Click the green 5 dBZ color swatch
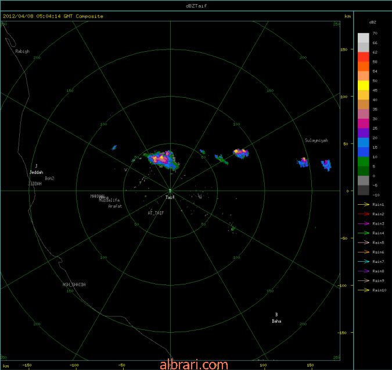 363,162
